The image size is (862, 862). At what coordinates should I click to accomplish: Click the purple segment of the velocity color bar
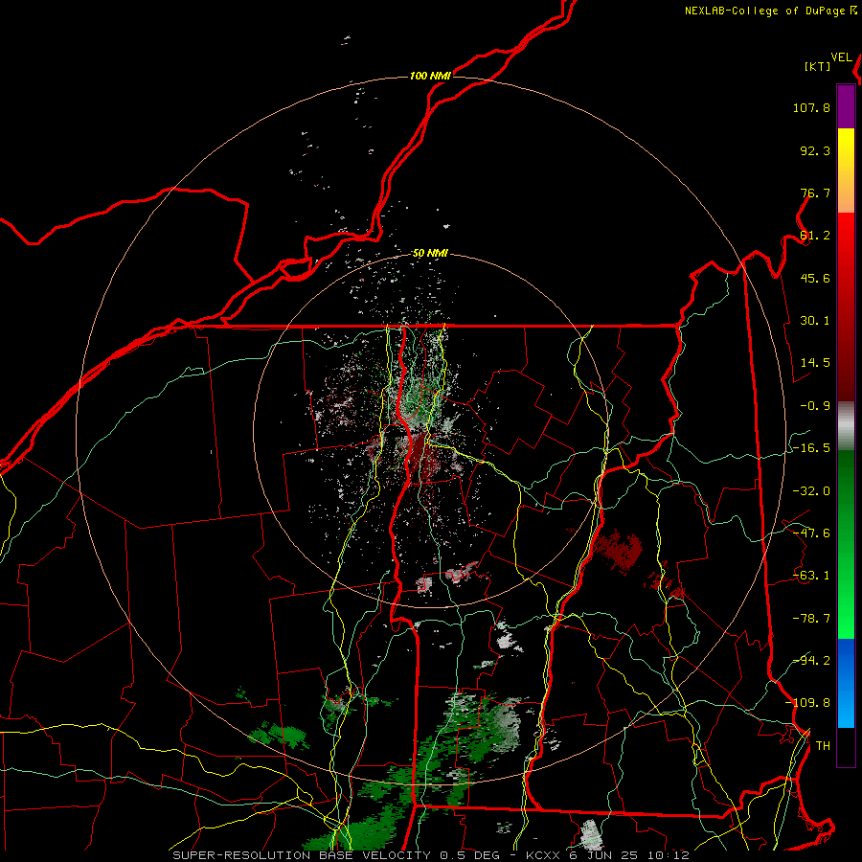point(846,107)
